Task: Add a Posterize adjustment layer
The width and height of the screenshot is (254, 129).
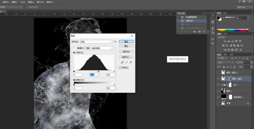Action: 229,50
